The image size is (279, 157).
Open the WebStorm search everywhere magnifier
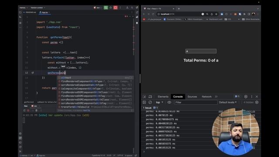click(x=132, y=8)
